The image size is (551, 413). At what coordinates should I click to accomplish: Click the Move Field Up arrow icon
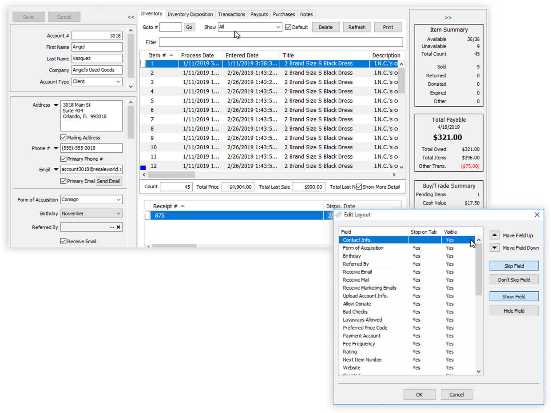pos(495,235)
